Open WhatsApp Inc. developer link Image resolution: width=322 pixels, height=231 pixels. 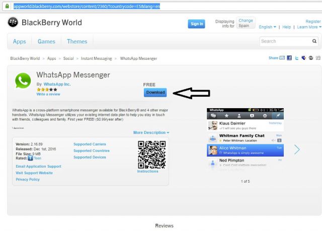(x=57, y=84)
